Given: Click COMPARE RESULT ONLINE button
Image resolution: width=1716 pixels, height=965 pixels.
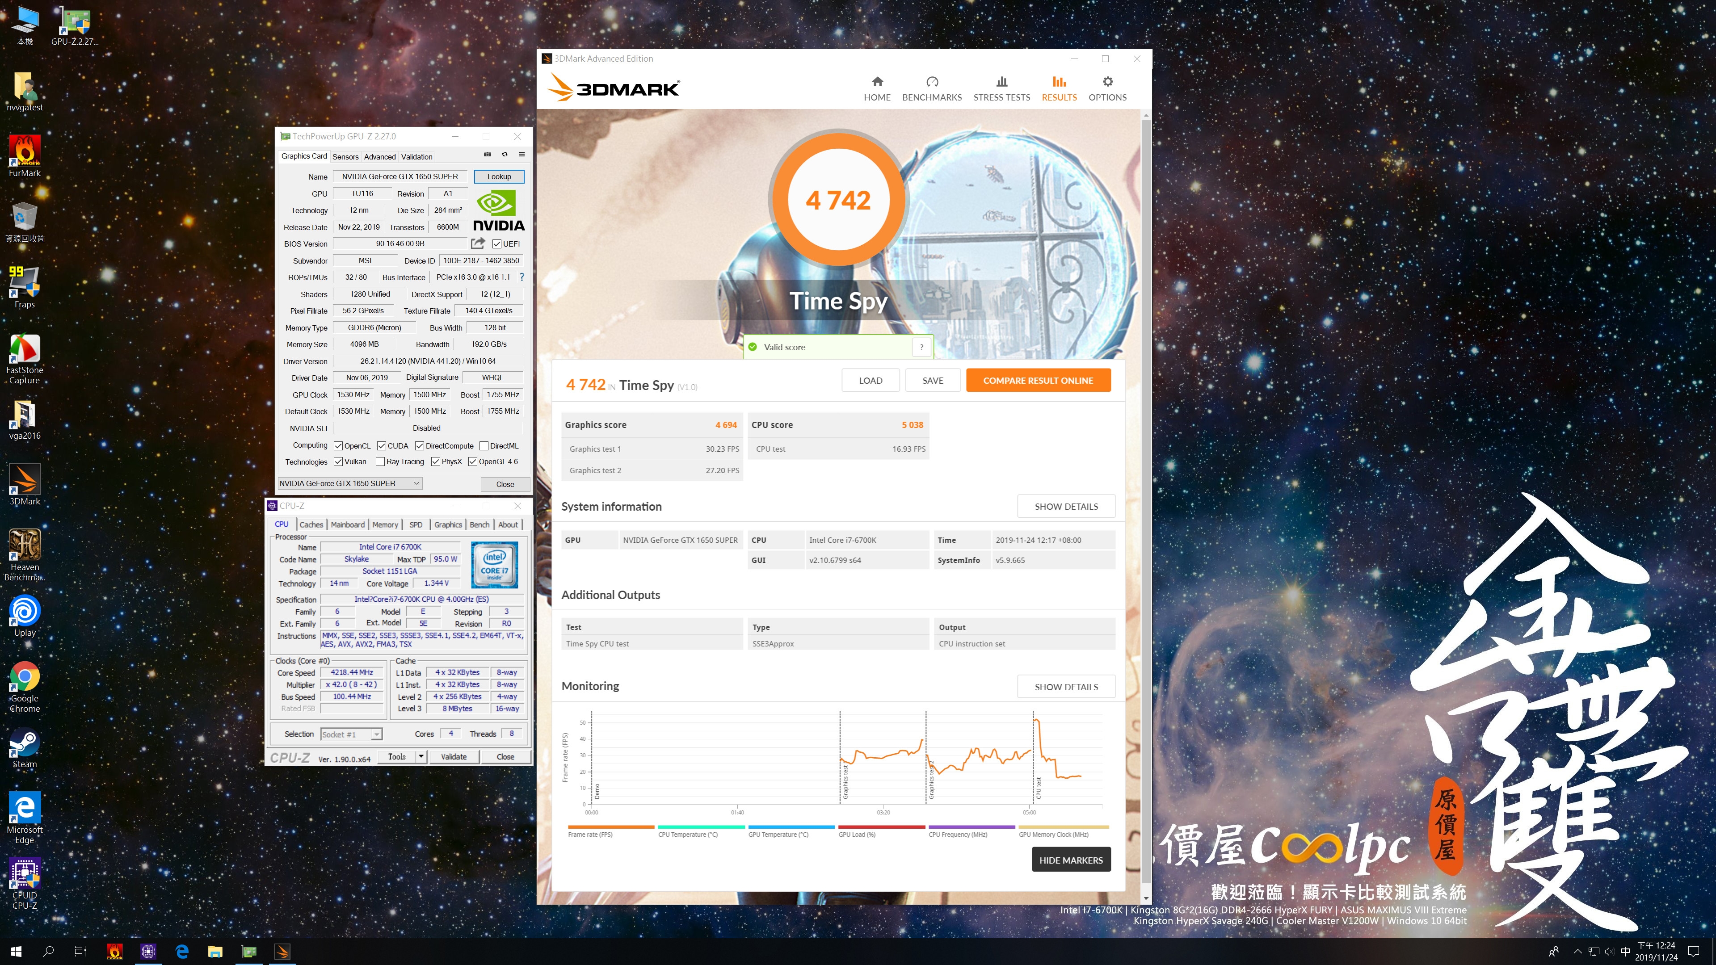Looking at the screenshot, I should 1038,380.
